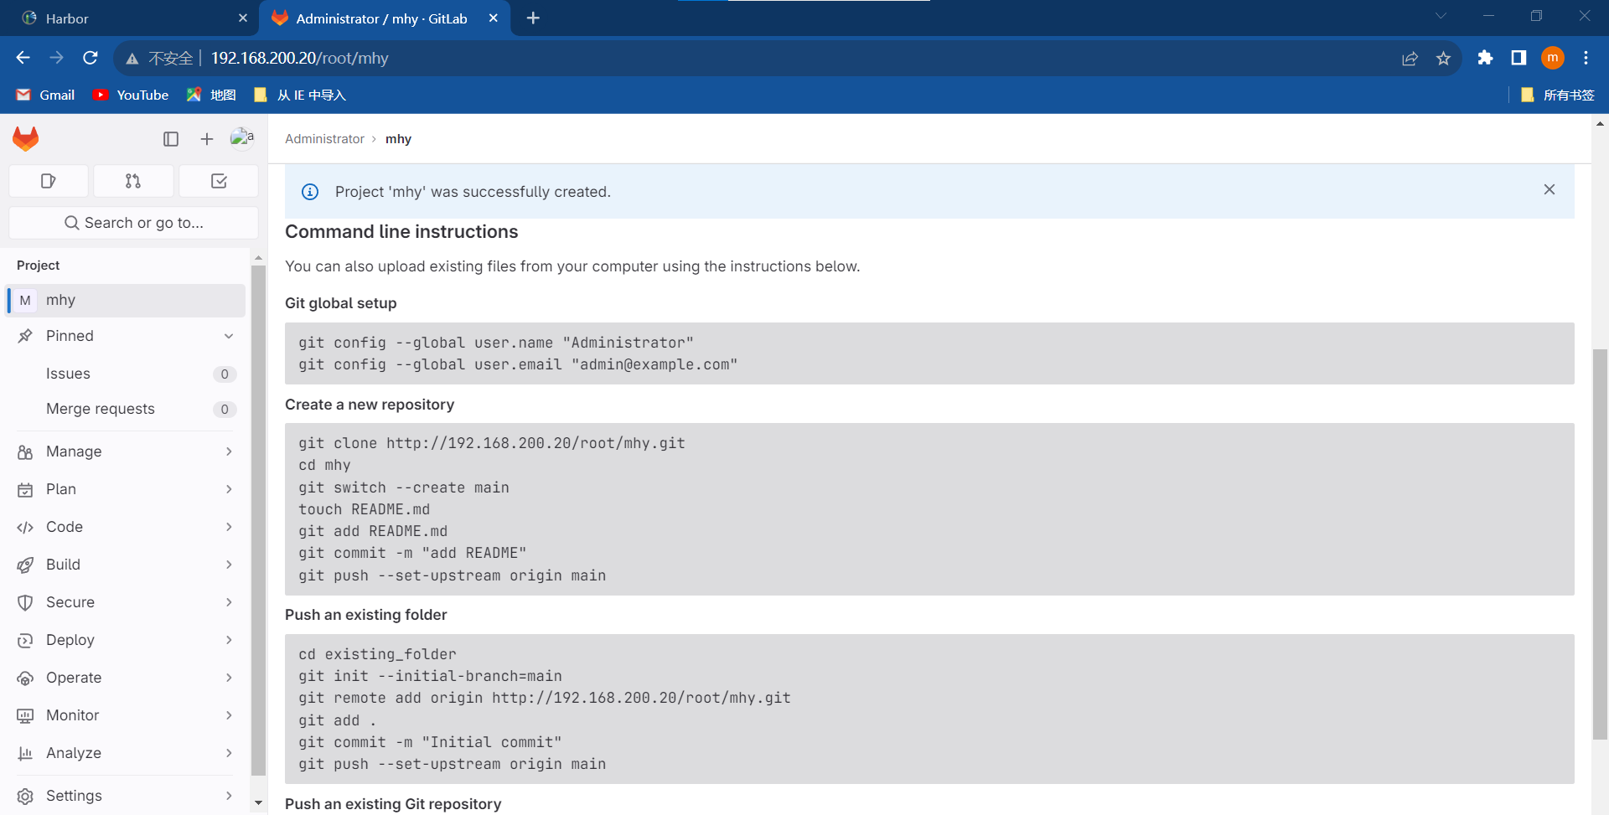Screen dimensions: 1609x815
Task: Click the Monitor section icon
Action: coord(25,714)
